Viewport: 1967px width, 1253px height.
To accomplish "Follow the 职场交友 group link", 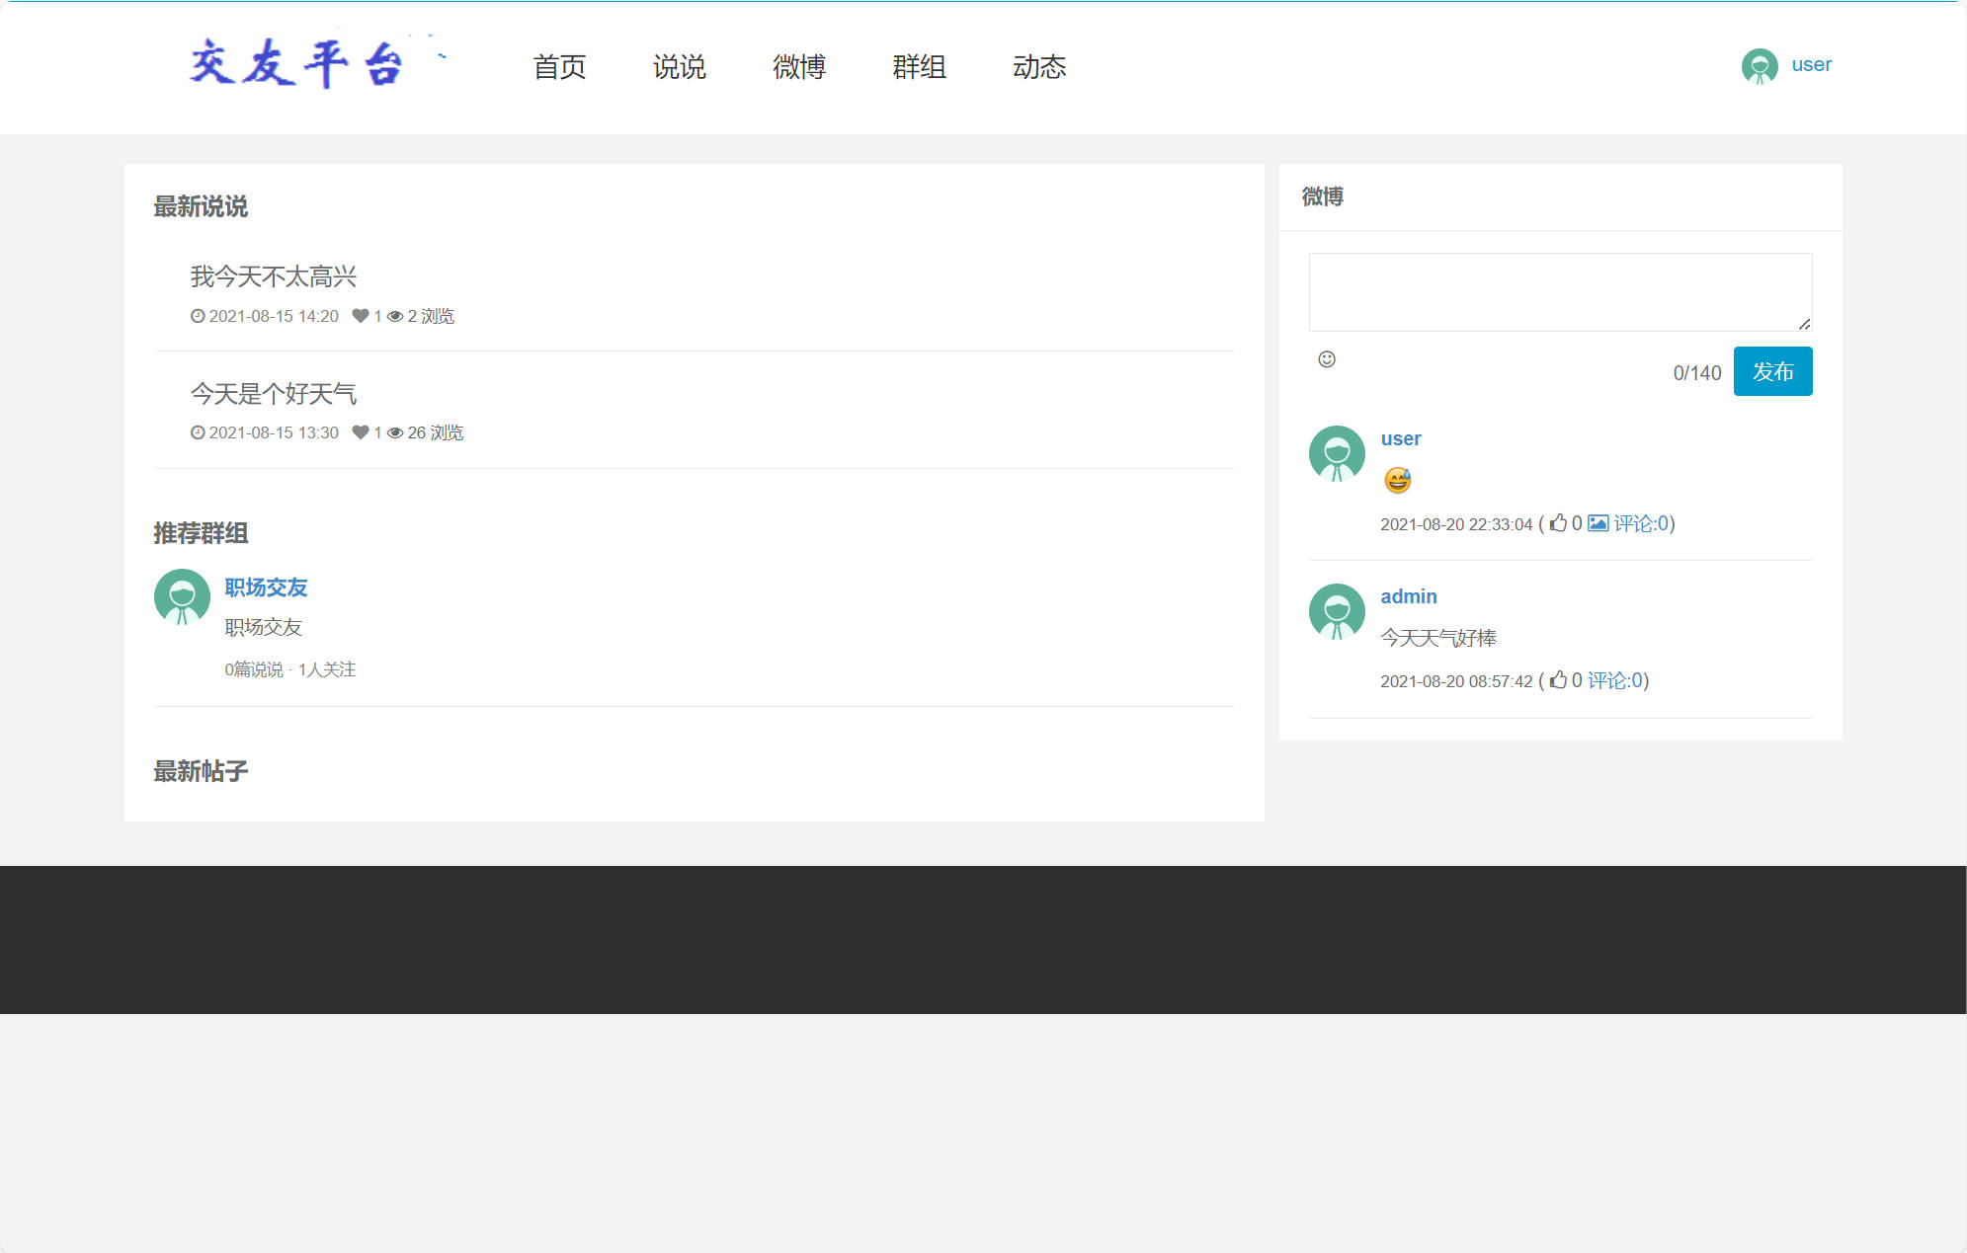I will coord(265,587).
